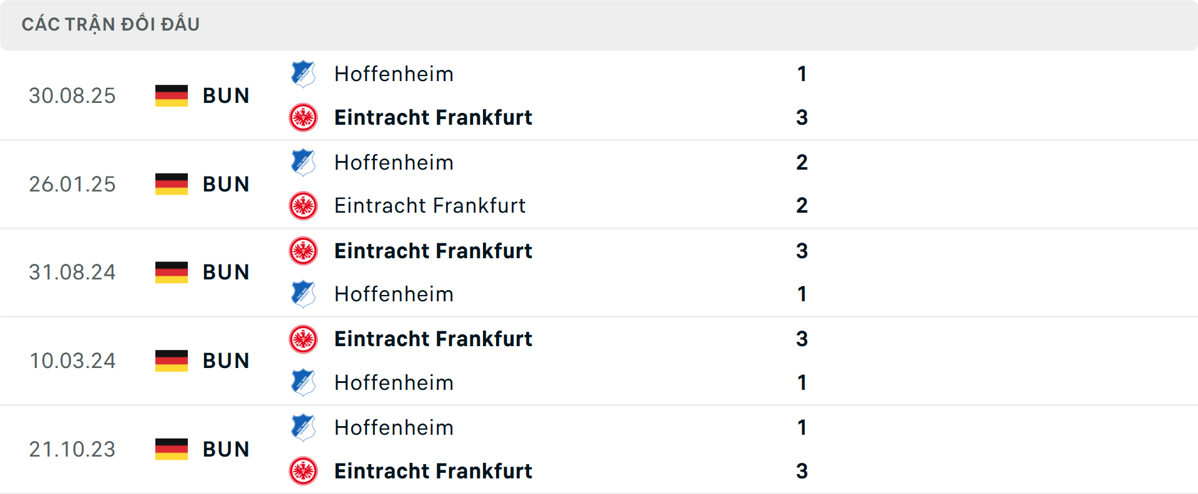
Task: Select the German flag in the 26.01.25 row
Action: click(x=171, y=183)
